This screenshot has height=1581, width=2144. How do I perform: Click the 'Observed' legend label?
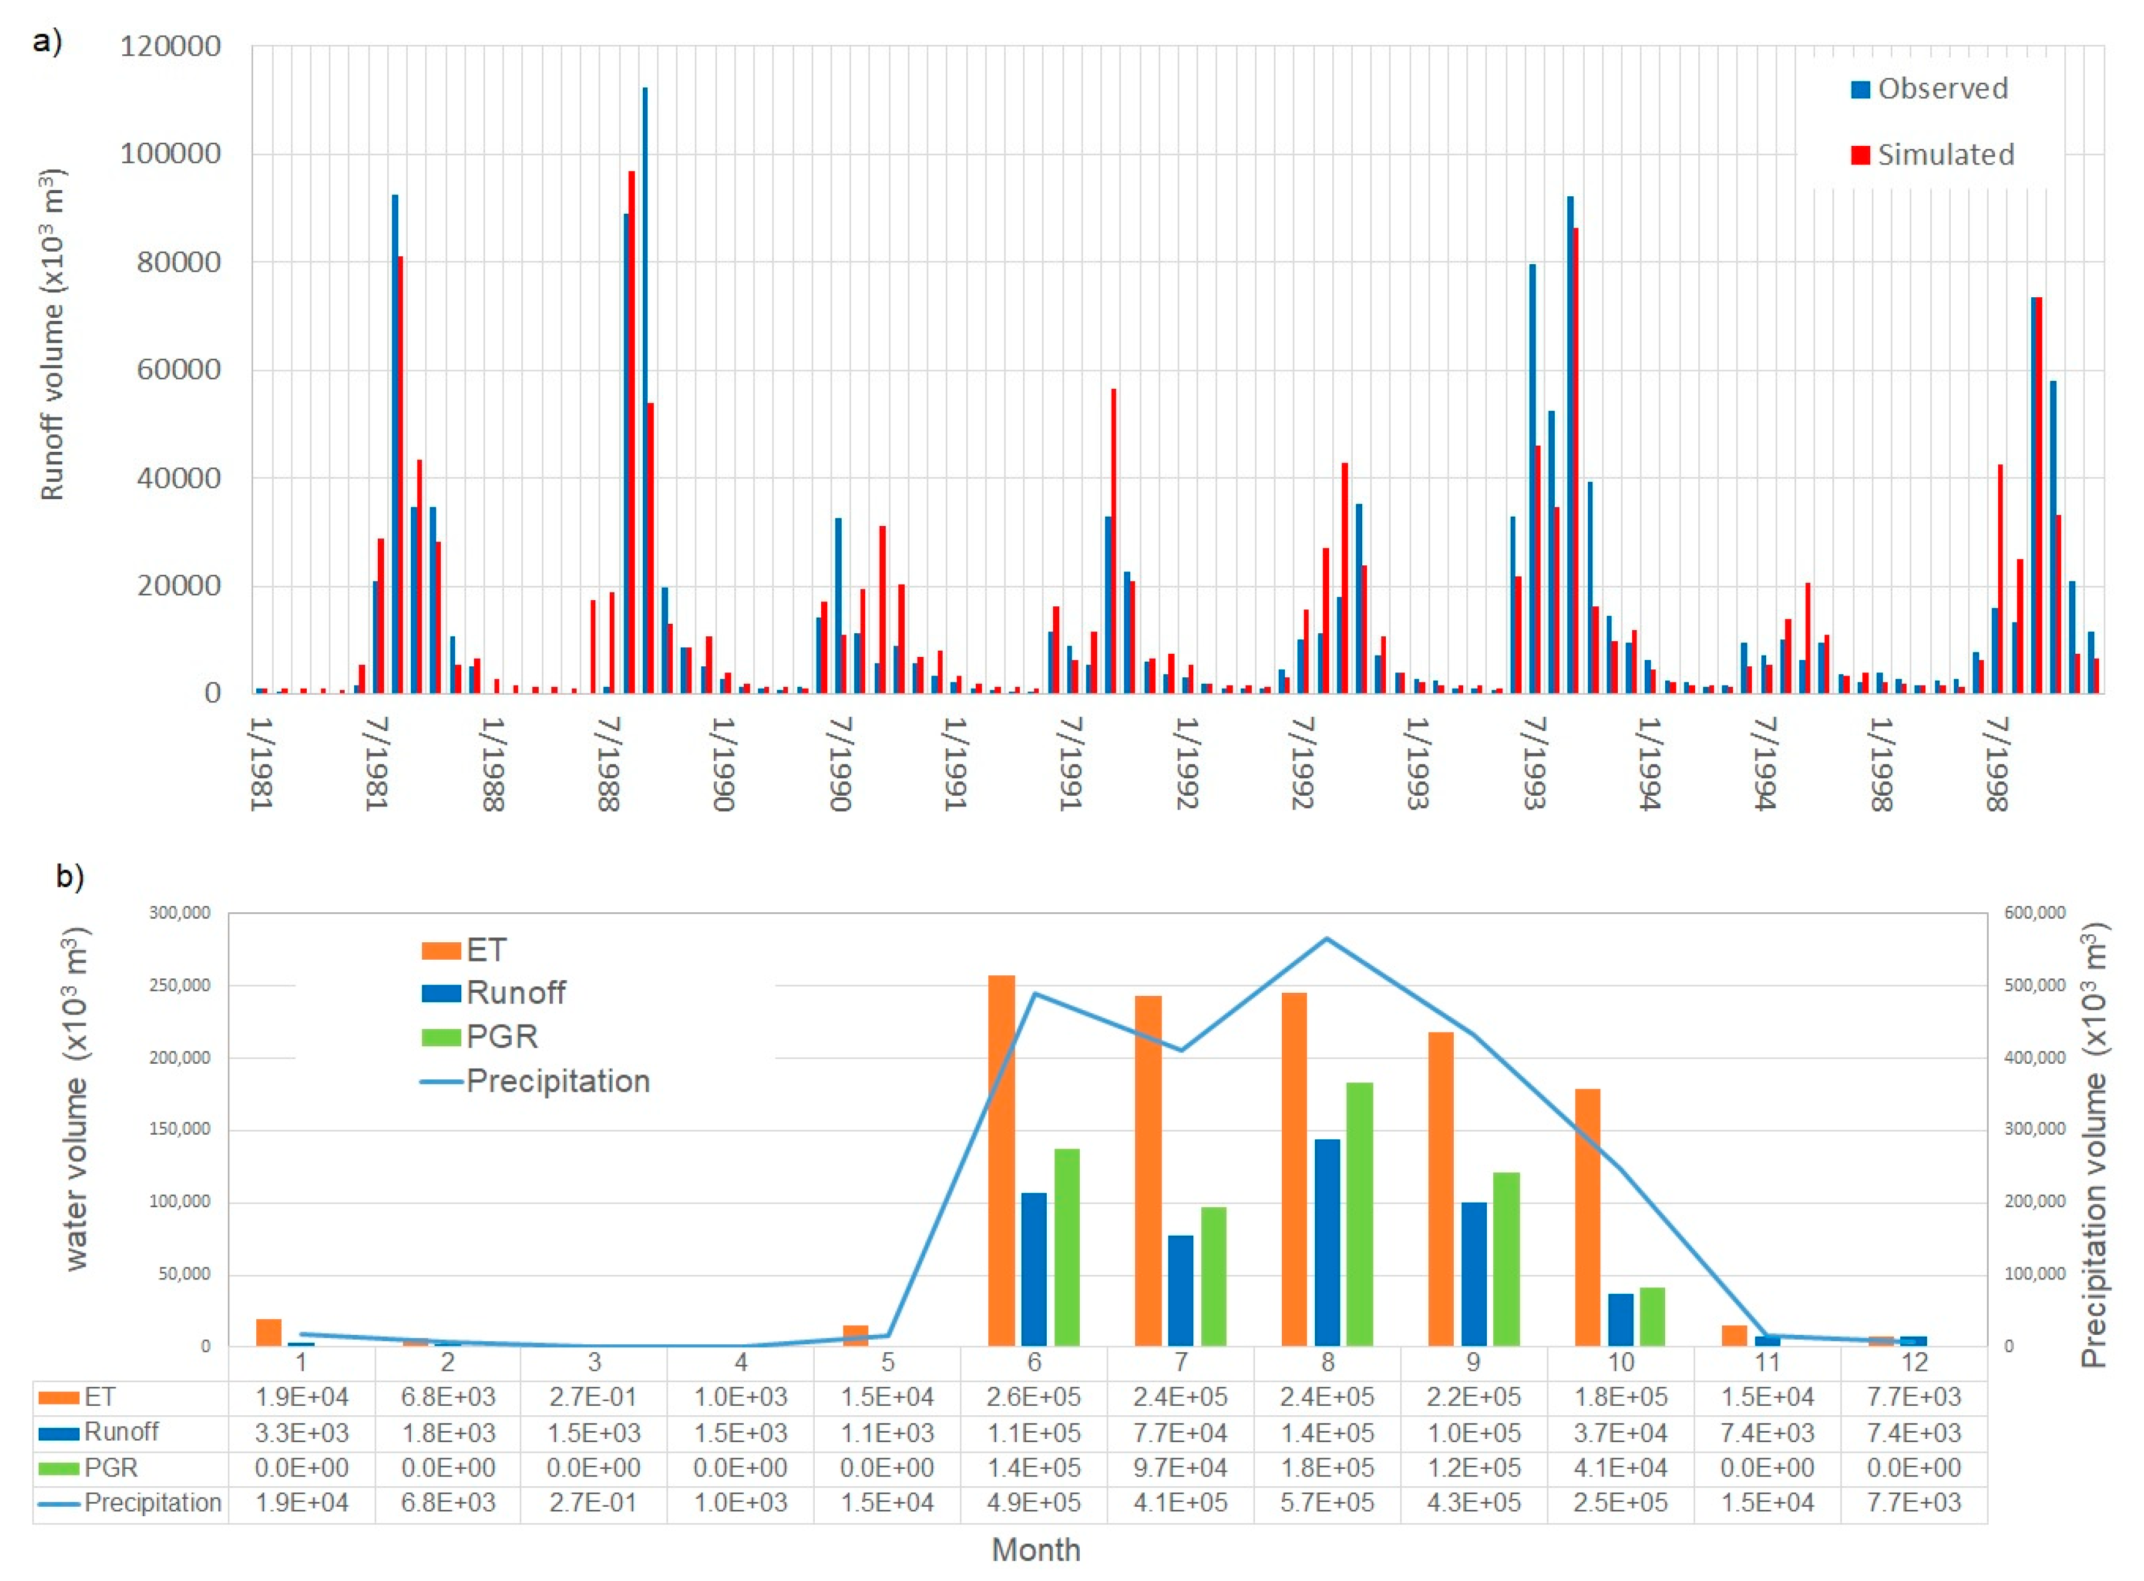tap(1942, 89)
